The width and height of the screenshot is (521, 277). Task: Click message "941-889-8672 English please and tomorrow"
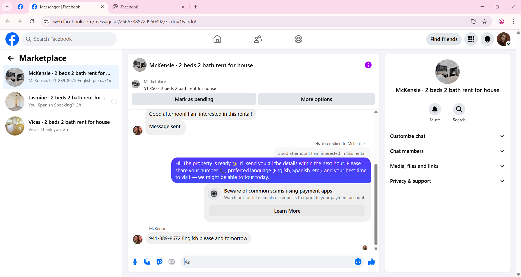(198, 238)
